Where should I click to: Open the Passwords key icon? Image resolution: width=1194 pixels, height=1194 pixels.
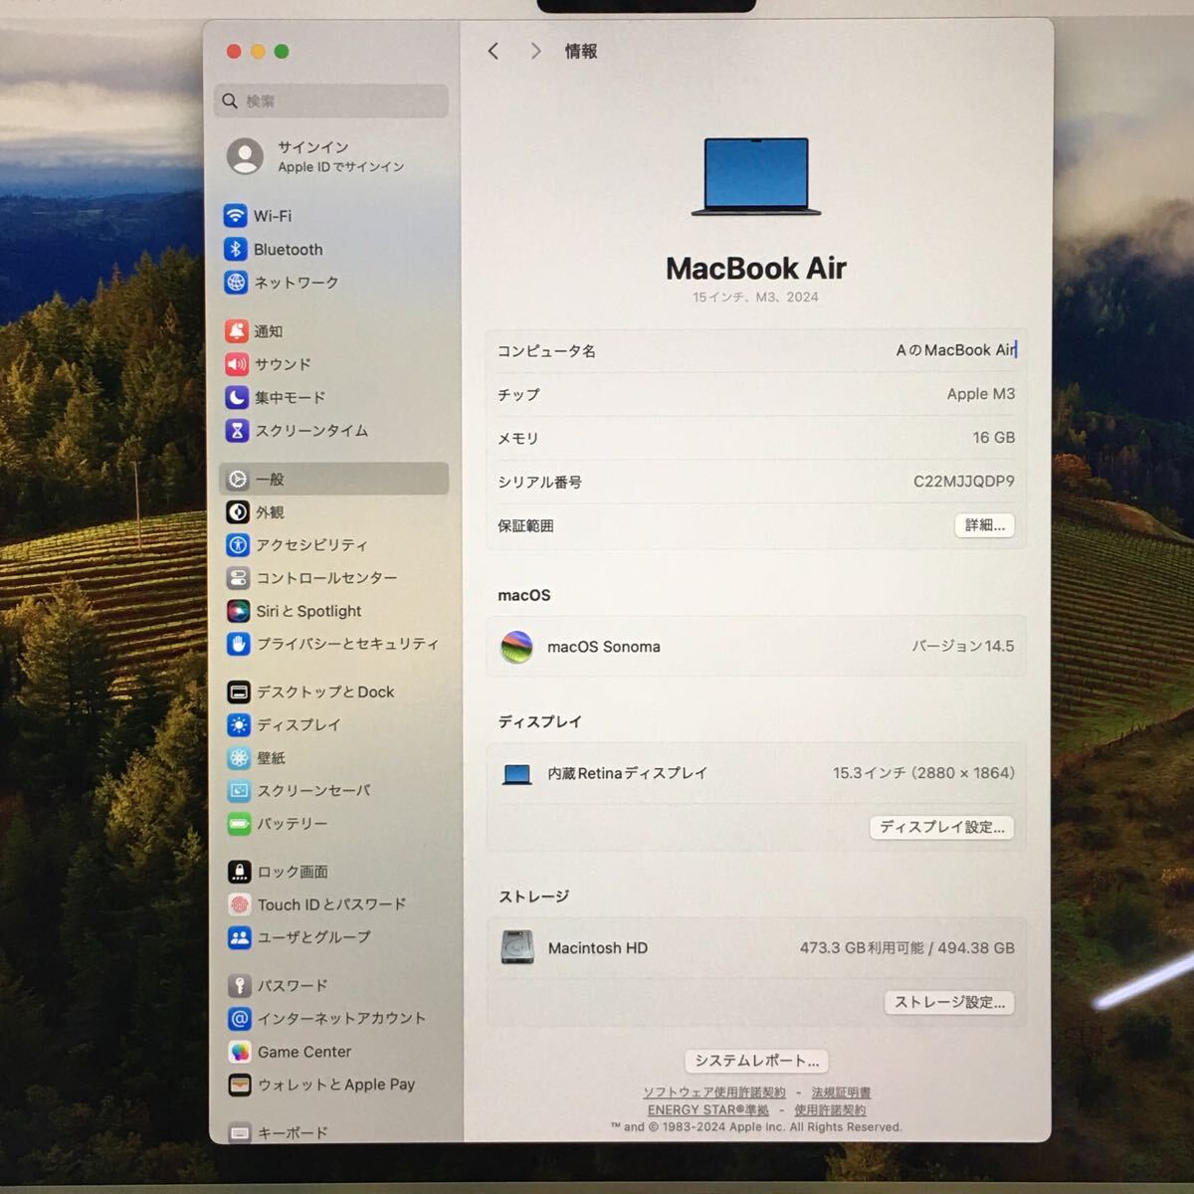pyautogui.click(x=240, y=986)
